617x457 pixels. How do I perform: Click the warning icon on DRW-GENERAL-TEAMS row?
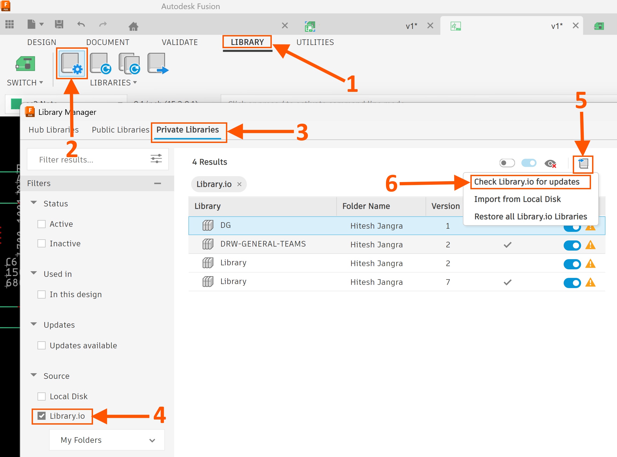coord(590,245)
